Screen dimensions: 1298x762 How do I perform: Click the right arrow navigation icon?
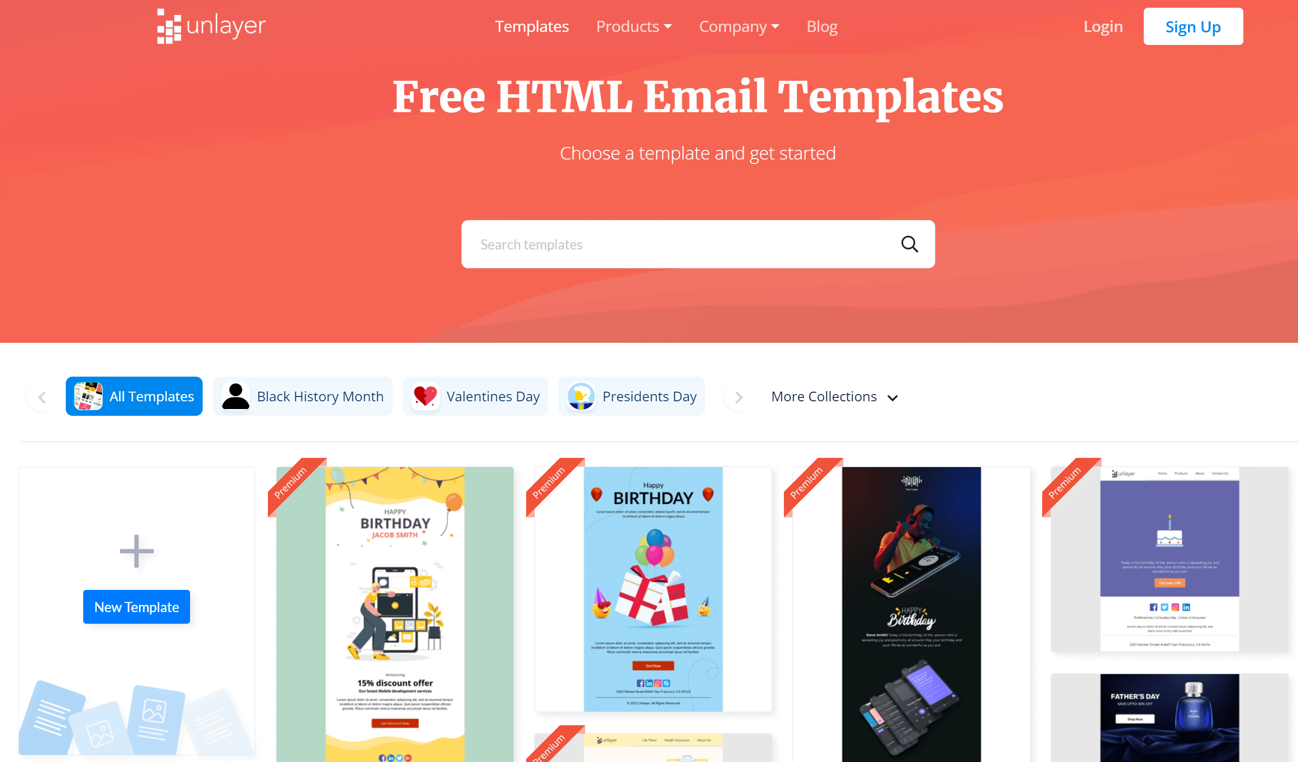click(x=738, y=396)
